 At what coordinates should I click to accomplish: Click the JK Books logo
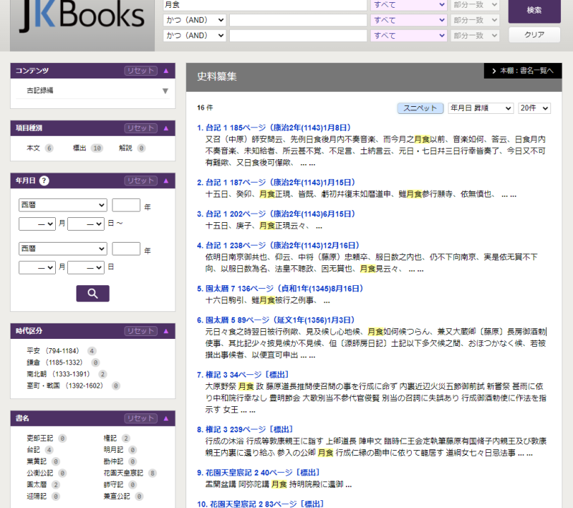click(83, 16)
